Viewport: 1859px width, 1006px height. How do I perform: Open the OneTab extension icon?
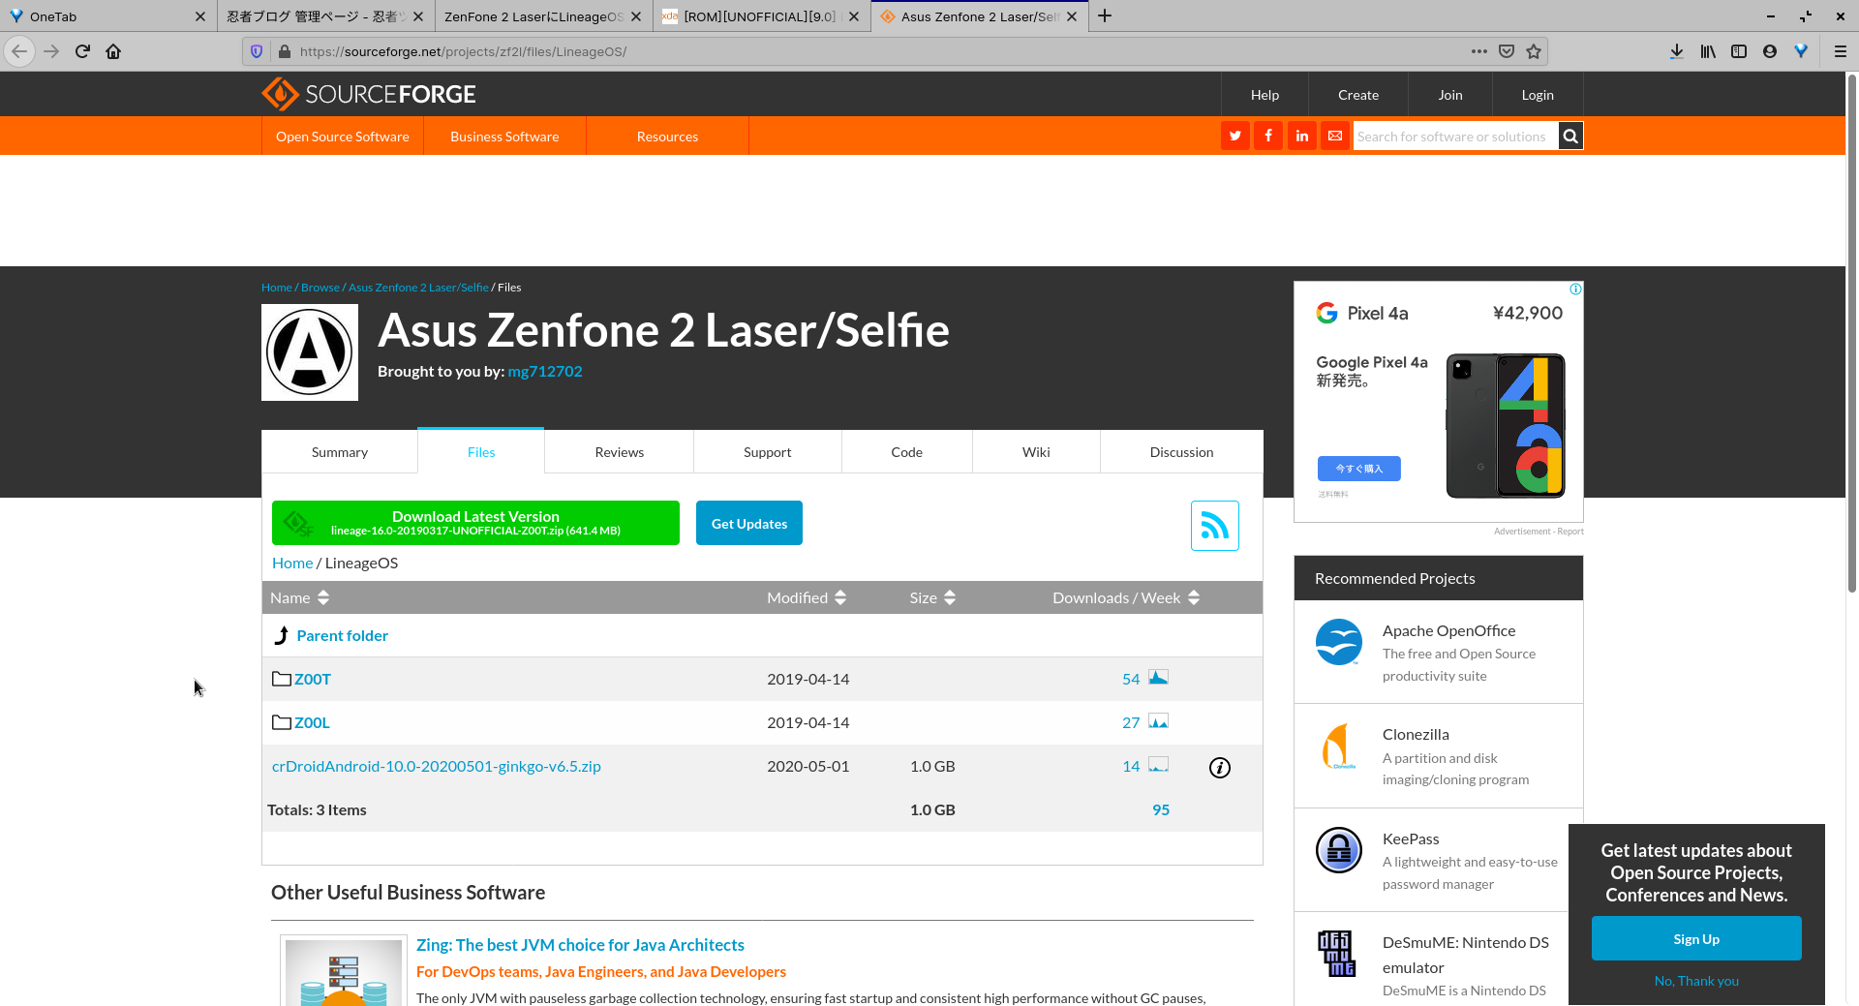click(1801, 51)
